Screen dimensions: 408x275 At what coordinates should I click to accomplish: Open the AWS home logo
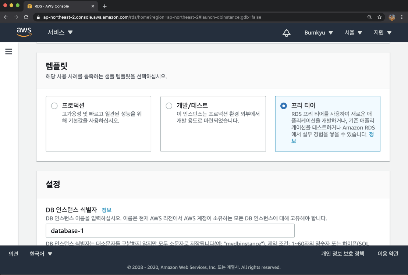click(x=24, y=32)
